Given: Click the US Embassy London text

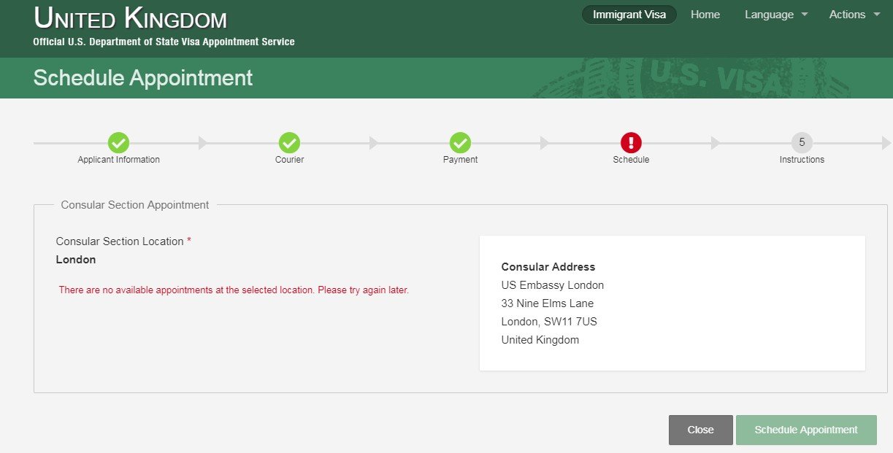Looking at the screenshot, I should (553, 285).
